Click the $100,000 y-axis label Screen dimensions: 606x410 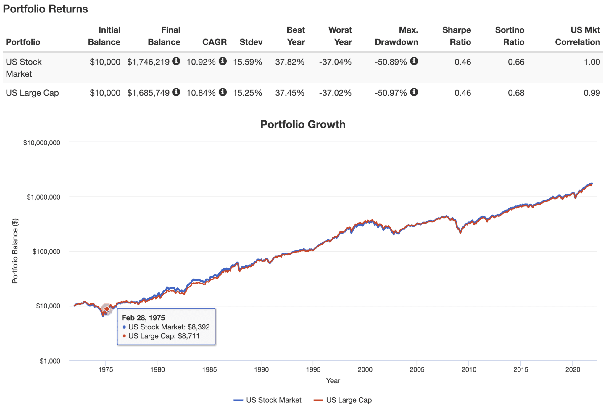pyautogui.click(x=46, y=252)
